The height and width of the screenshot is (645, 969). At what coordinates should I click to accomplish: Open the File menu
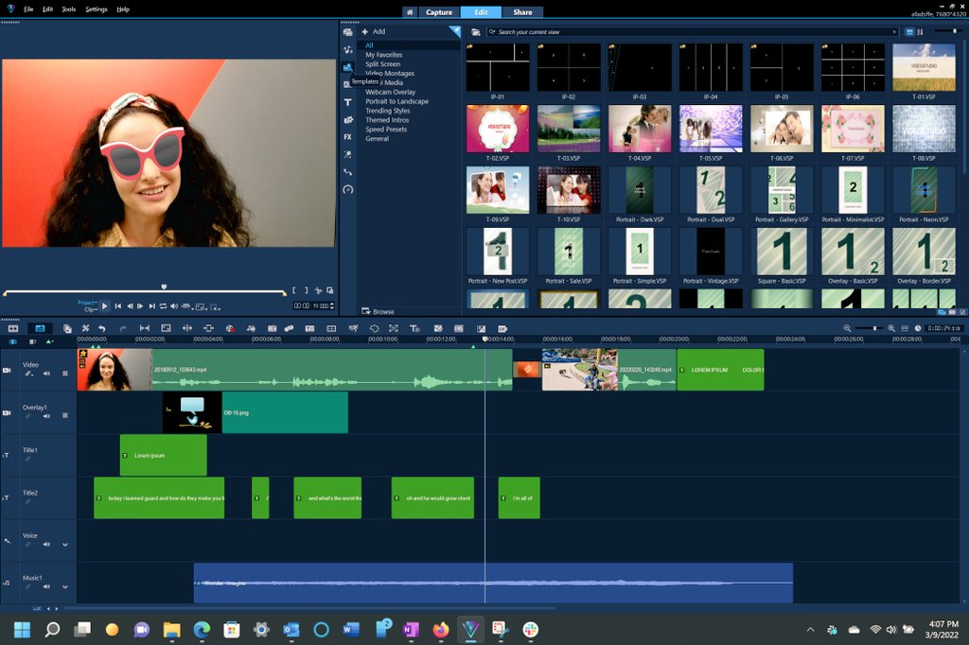pyautogui.click(x=28, y=9)
